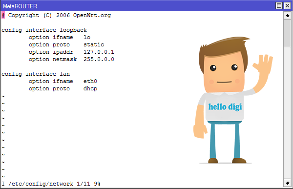Click the '1/11 9%' position indicator
The height and width of the screenshot is (189, 293).
tap(88, 184)
